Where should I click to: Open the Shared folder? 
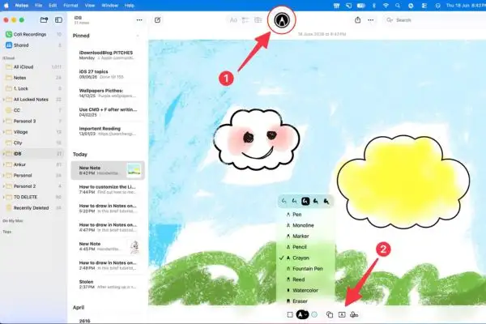[33, 45]
